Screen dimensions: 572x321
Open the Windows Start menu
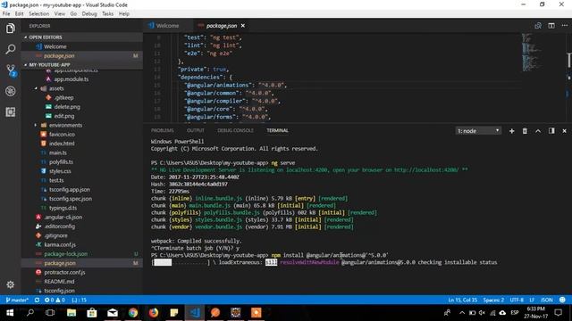click(x=10, y=313)
